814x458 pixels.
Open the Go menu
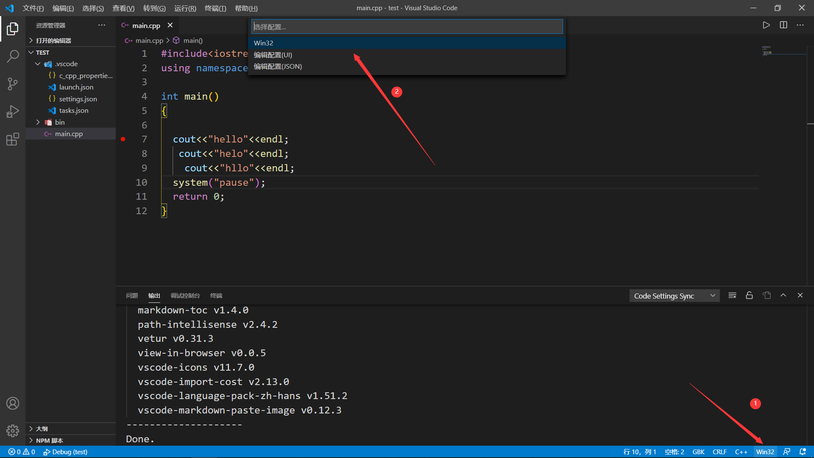[154, 8]
